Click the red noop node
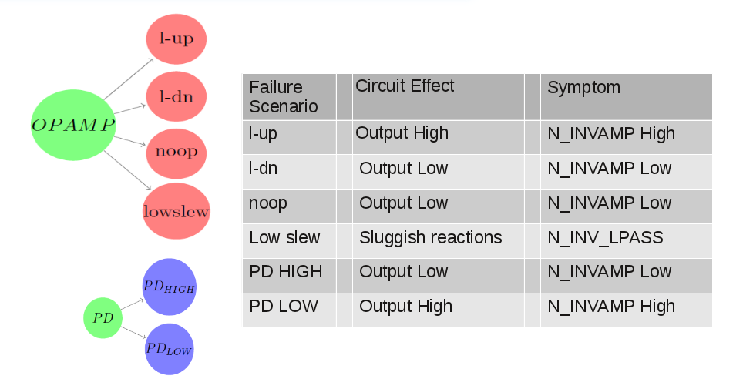This screenshot has height=379, width=743. [177, 152]
